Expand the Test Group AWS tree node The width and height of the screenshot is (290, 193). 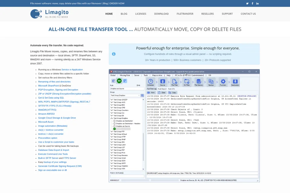pyautogui.click(x=112, y=102)
